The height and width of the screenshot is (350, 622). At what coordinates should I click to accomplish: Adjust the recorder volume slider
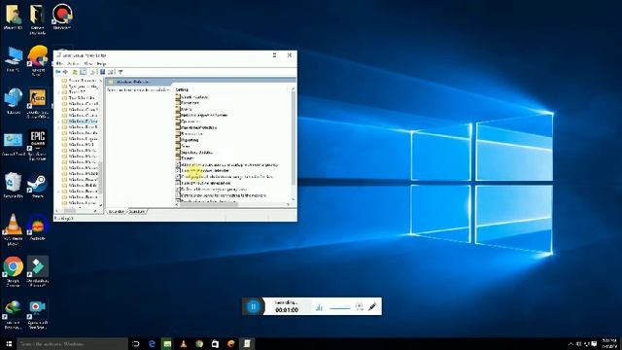point(339,308)
